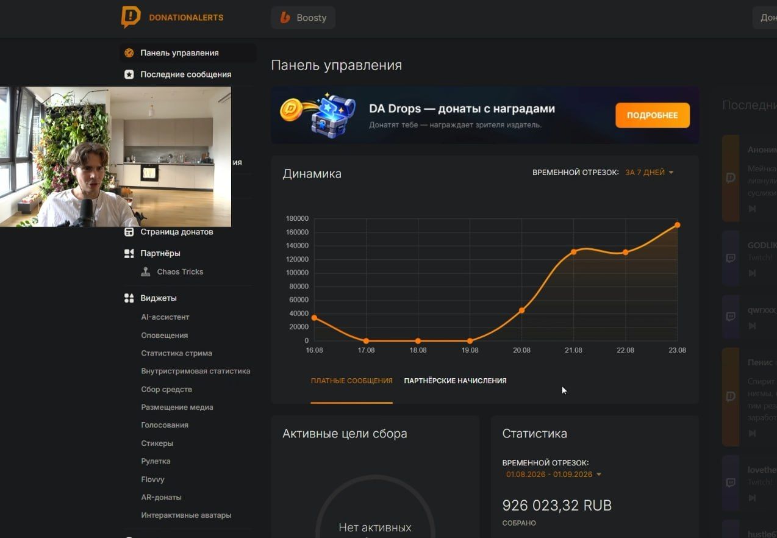The image size is (777, 538).
Task: Open the Chaos Tricks partner link
Action: (180, 272)
